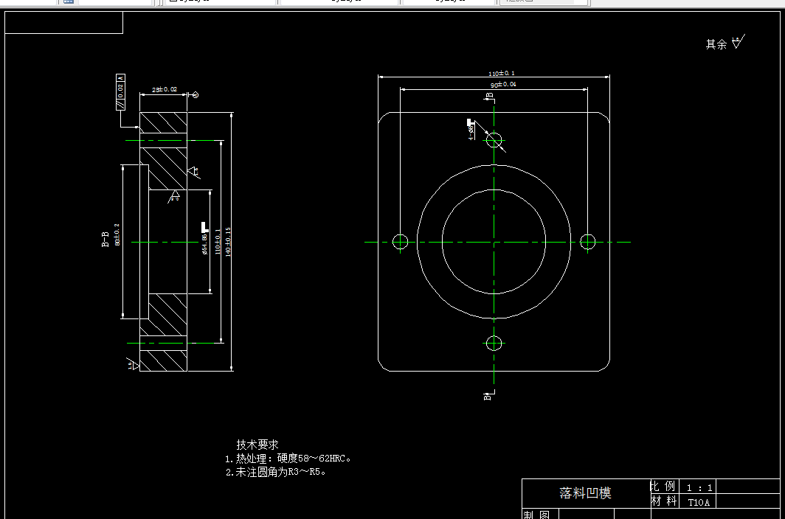Screen dimensions: 785x519
Task: Select the title 落料凹模 in the title block
Action: pos(585,493)
